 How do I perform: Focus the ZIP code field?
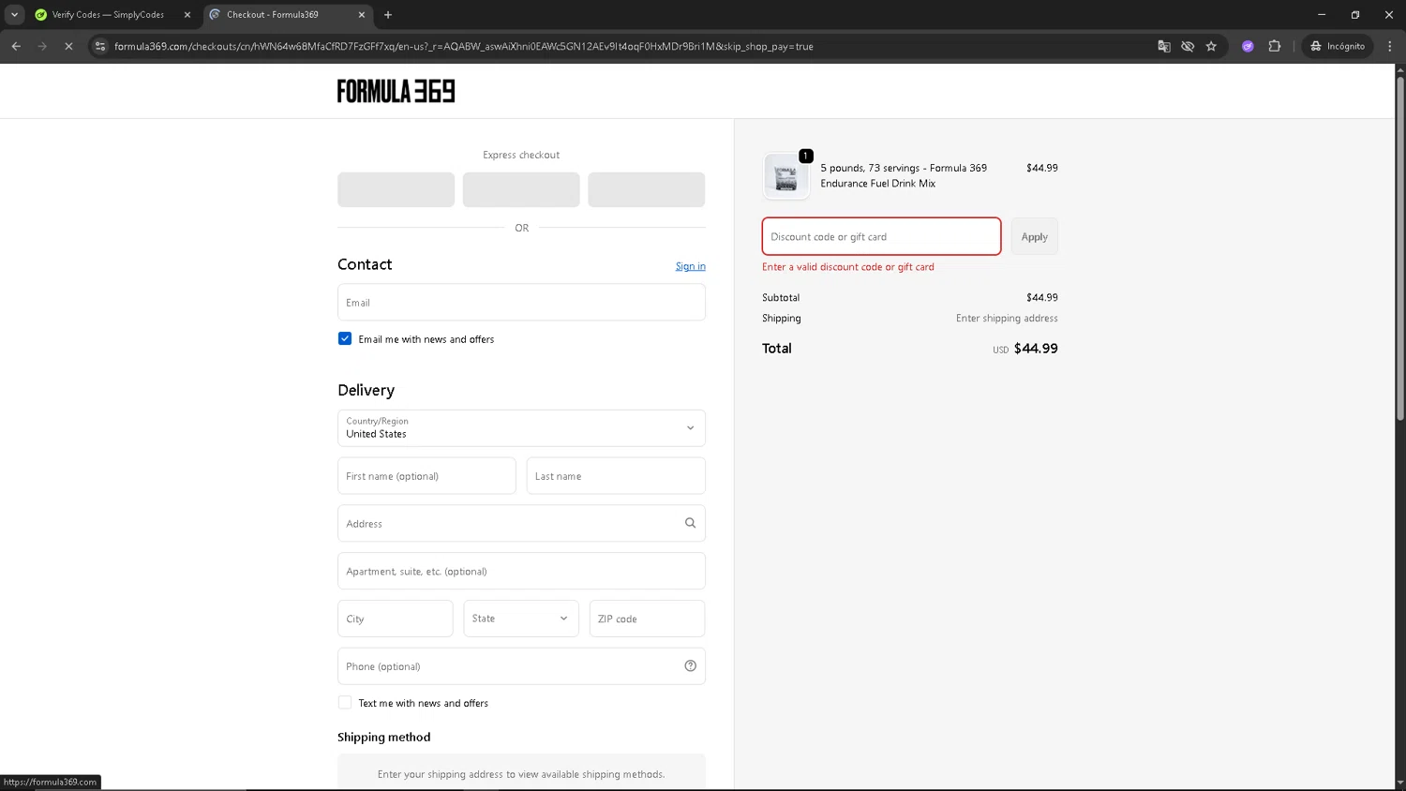point(647,619)
